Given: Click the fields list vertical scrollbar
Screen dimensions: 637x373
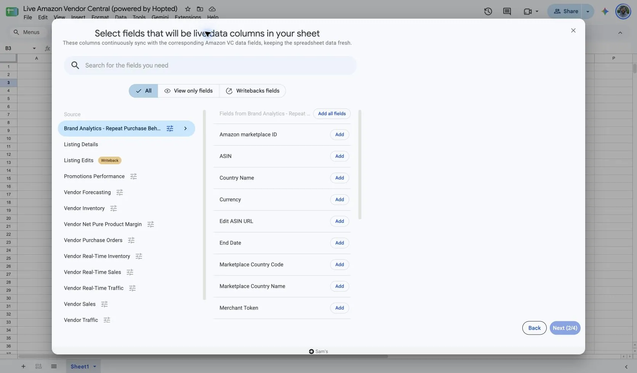Looking at the screenshot, I should pos(360,165).
